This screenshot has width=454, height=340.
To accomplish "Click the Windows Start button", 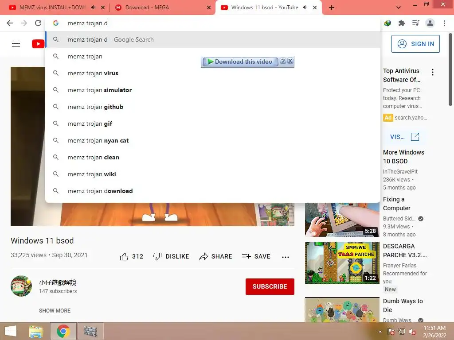I will point(11,331).
